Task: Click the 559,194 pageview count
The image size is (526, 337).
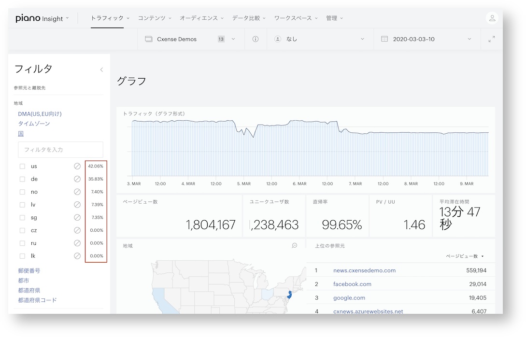Action: 476,270
